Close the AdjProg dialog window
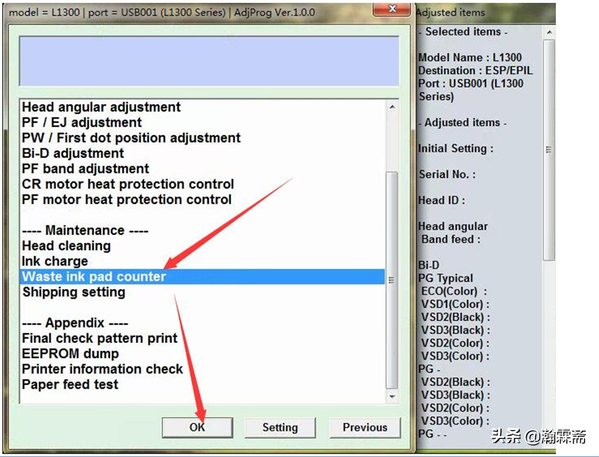Image resolution: width=599 pixels, height=457 pixels. 391,9
